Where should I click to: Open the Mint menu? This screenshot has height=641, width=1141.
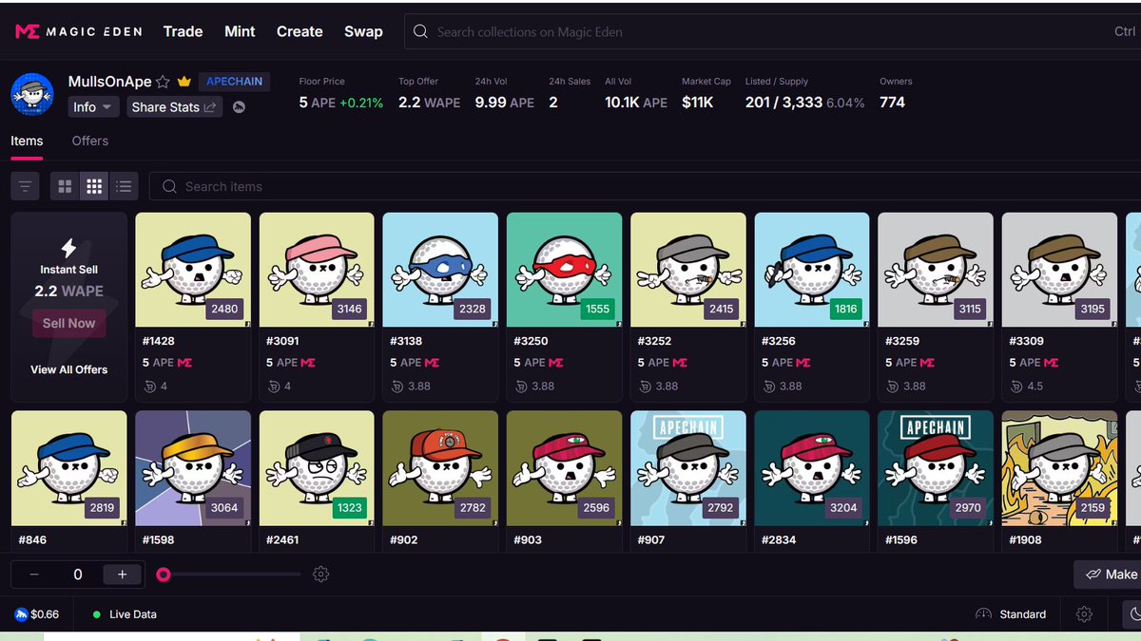pos(240,31)
